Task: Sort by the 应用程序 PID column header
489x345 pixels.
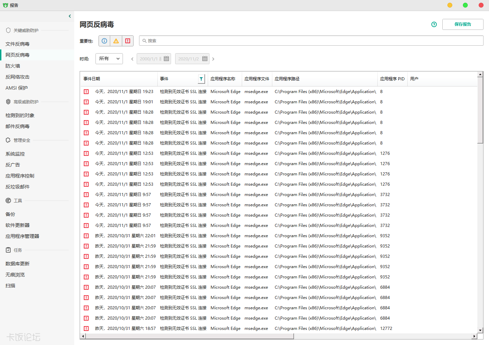Action: (393, 79)
